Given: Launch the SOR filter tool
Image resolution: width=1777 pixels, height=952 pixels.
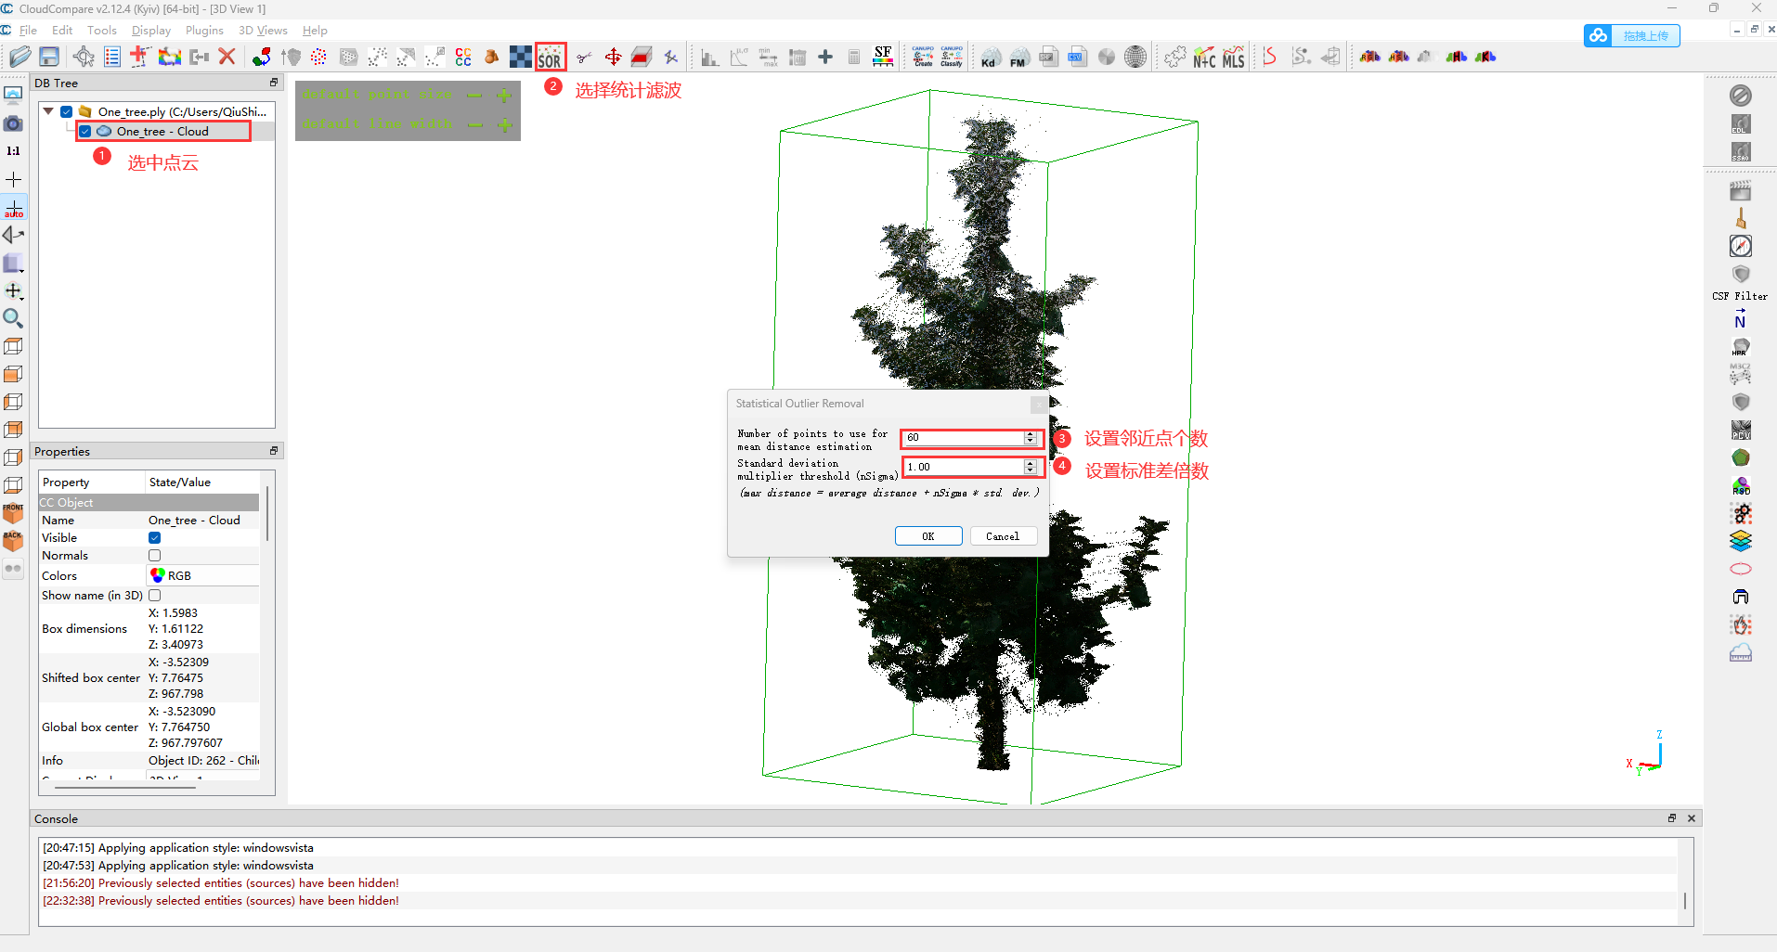Looking at the screenshot, I should coord(550,57).
